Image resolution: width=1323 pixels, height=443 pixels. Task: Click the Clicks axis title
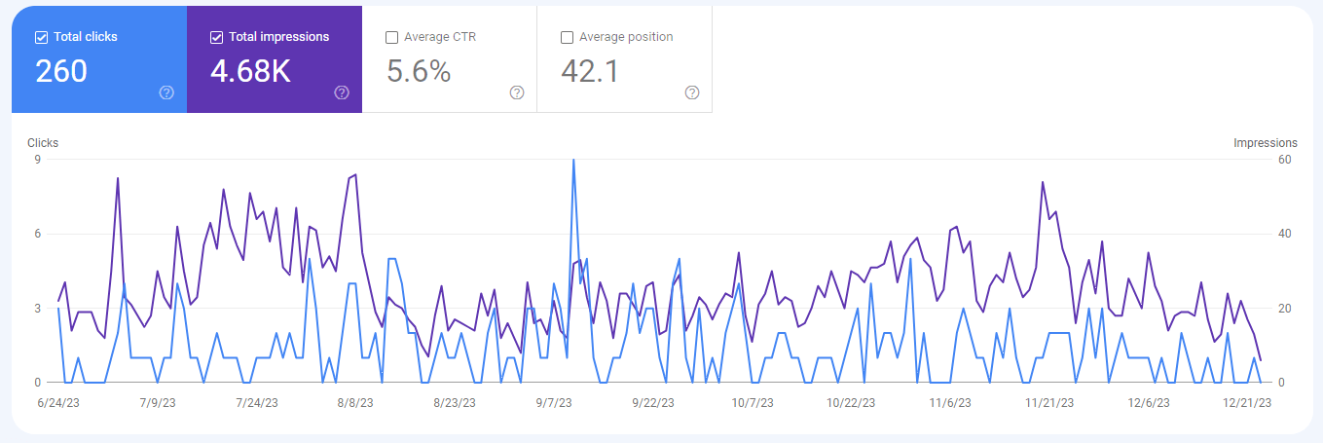coord(43,143)
